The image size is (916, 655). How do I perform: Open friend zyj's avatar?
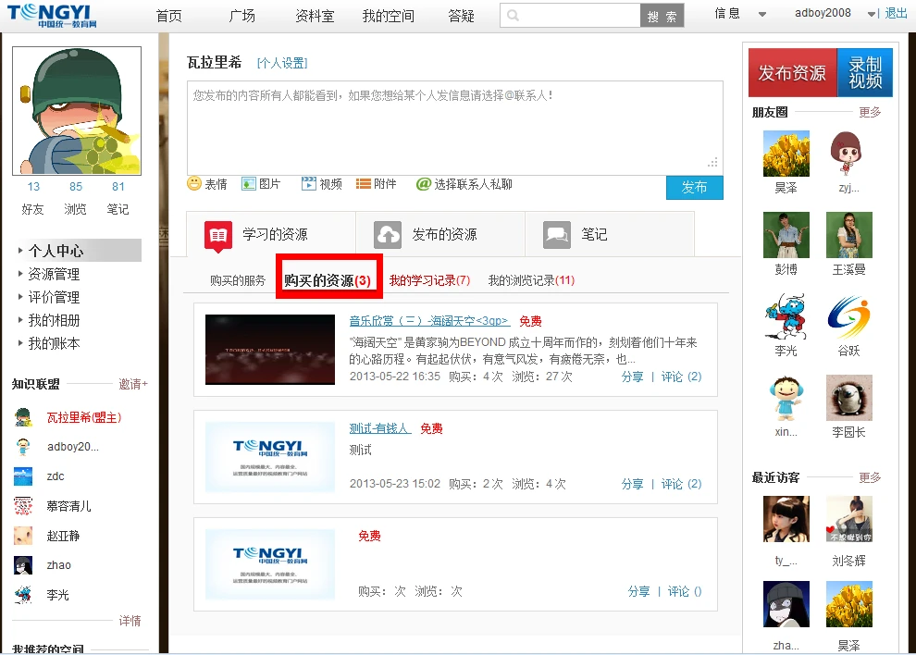pyautogui.click(x=848, y=154)
